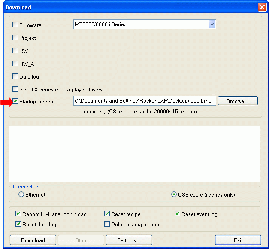The width and height of the screenshot is (269, 249).
Task: Uncheck the Startup screen checkbox
Action: (15, 101)
